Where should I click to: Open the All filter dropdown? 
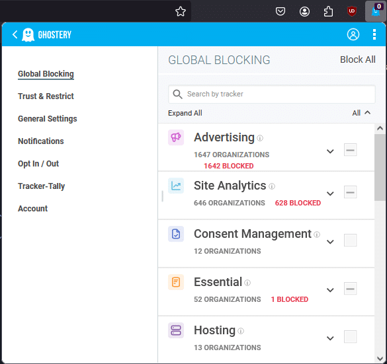pos(361,113)
